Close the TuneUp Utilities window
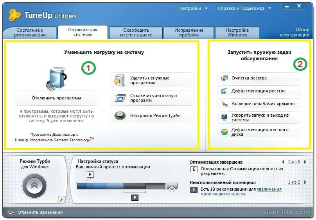This screenshot has width=316, height=220. coord(299,6)
